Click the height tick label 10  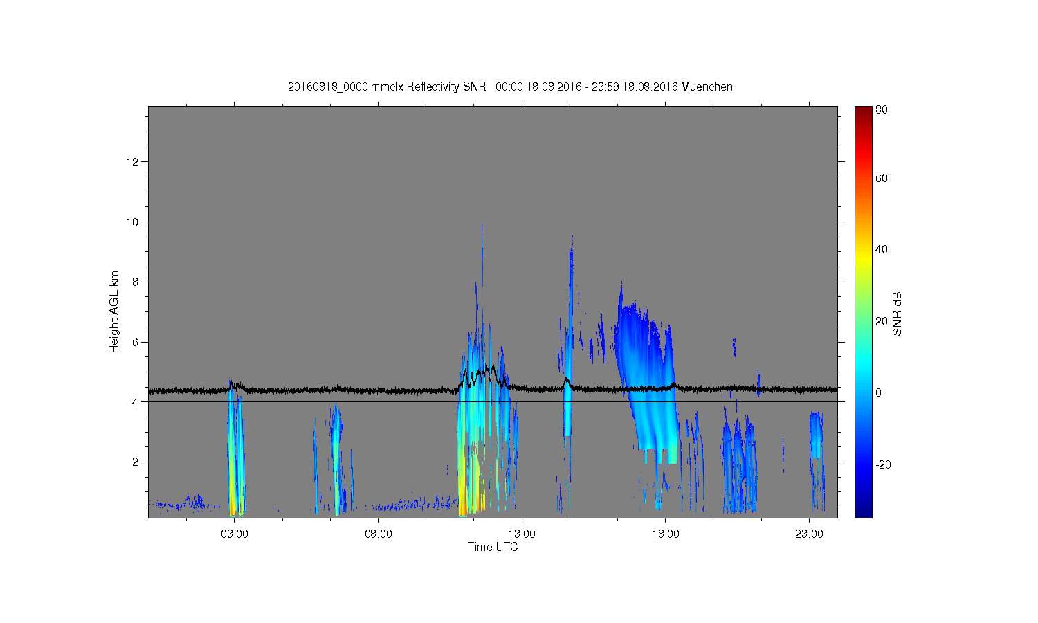[134, 222]
